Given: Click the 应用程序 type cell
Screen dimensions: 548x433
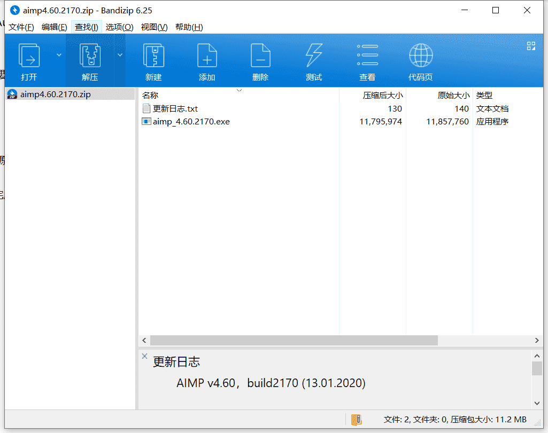Looking at the screenshot, I should 492,121.
